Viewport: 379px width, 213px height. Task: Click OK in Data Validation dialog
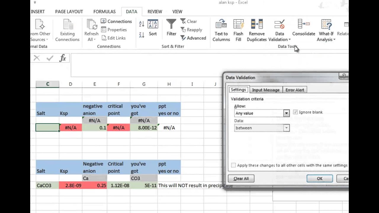point(320,178)
